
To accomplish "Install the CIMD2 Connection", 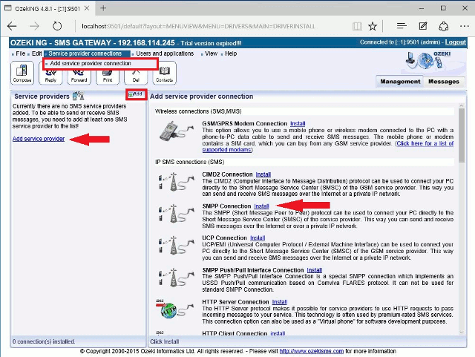I will tap(263, 174).
